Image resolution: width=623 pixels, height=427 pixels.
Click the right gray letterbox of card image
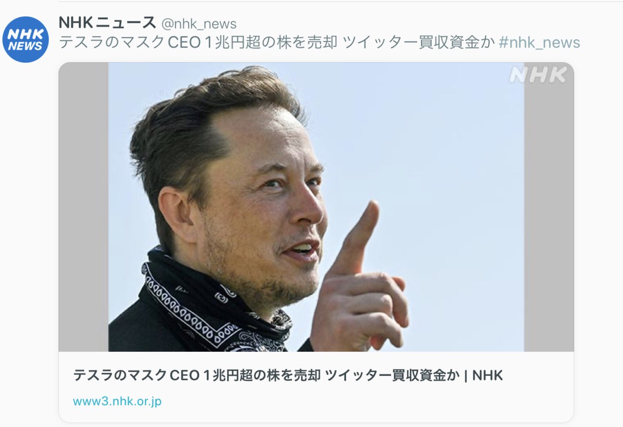click(x=549, y=214)
